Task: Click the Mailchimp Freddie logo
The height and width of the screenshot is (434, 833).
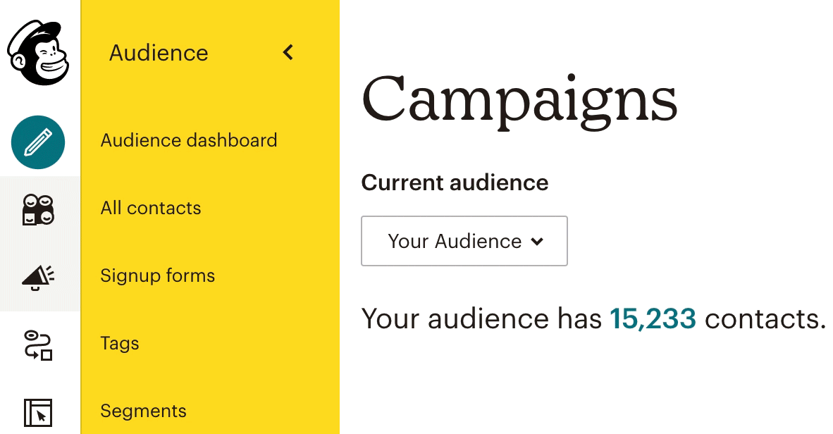Action: [39, 54]
